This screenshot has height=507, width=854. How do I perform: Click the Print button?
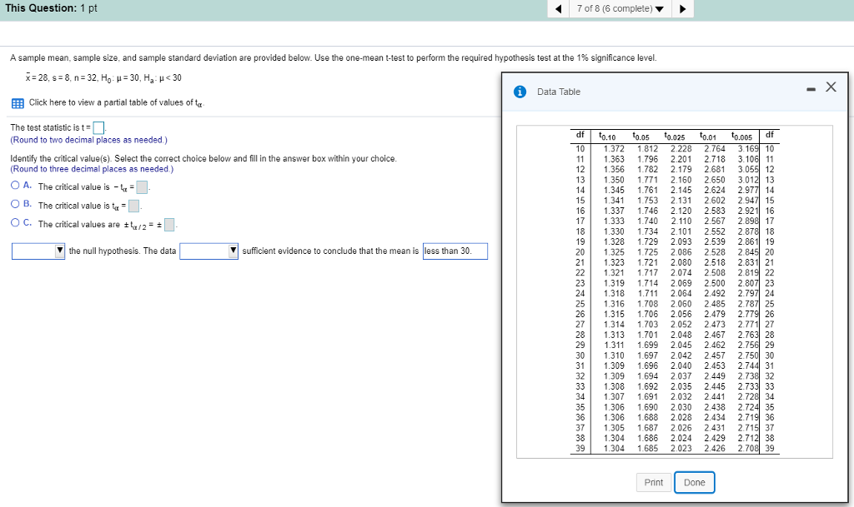[654, 483]
